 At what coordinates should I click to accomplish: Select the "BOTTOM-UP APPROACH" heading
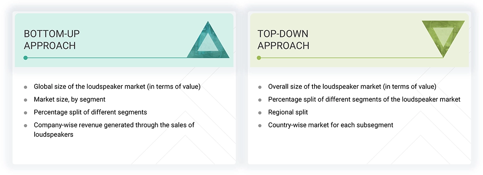coord(50,40)
